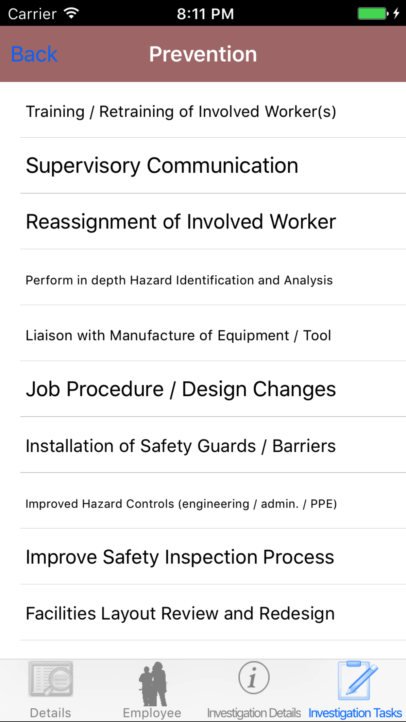Open the Employee silhouette icon
The width and height of the screenshot is (406, 722).
tap(152, 683)
